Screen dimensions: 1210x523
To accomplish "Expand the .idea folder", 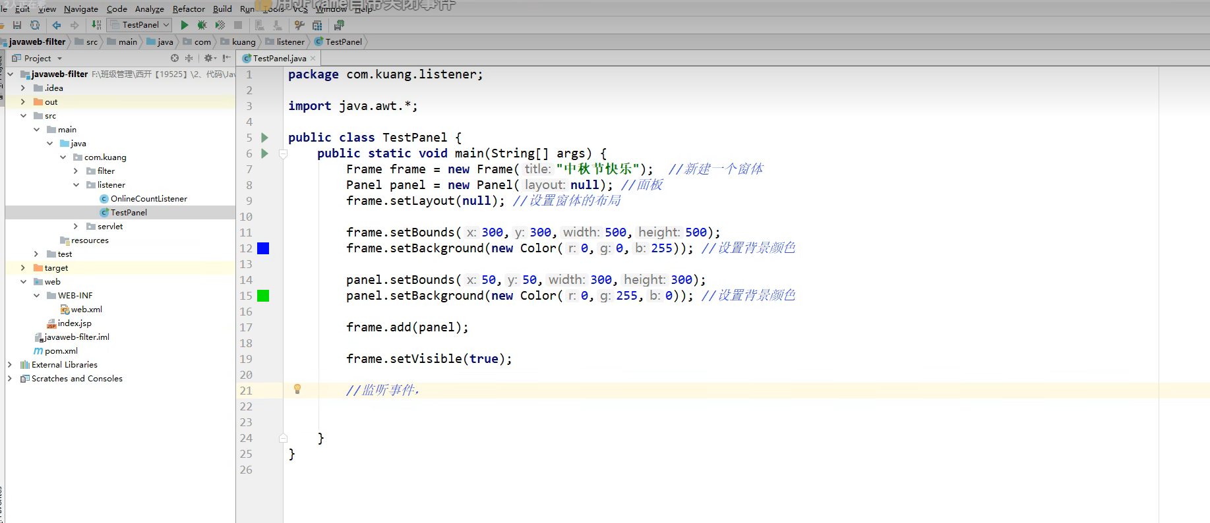I will click(x=23, y=88).
